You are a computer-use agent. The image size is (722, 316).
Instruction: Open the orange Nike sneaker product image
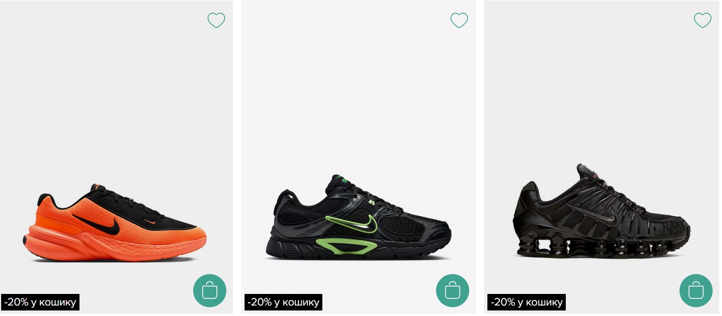click(x=116, y=138)
